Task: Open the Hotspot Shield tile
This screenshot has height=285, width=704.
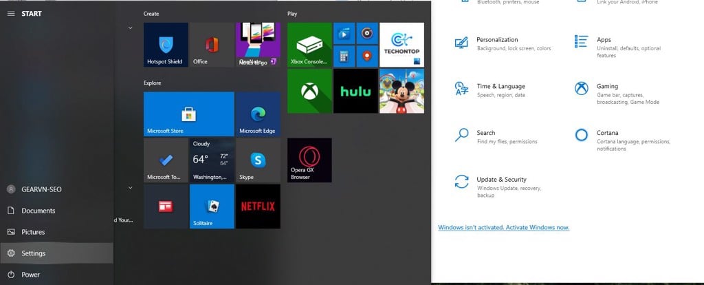Action: [x=166, y=45]
